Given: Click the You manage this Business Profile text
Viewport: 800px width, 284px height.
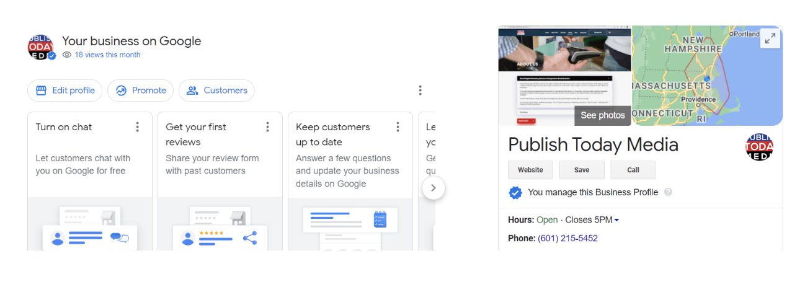Looking at the screenshot, I should click(x=593, y=192).
